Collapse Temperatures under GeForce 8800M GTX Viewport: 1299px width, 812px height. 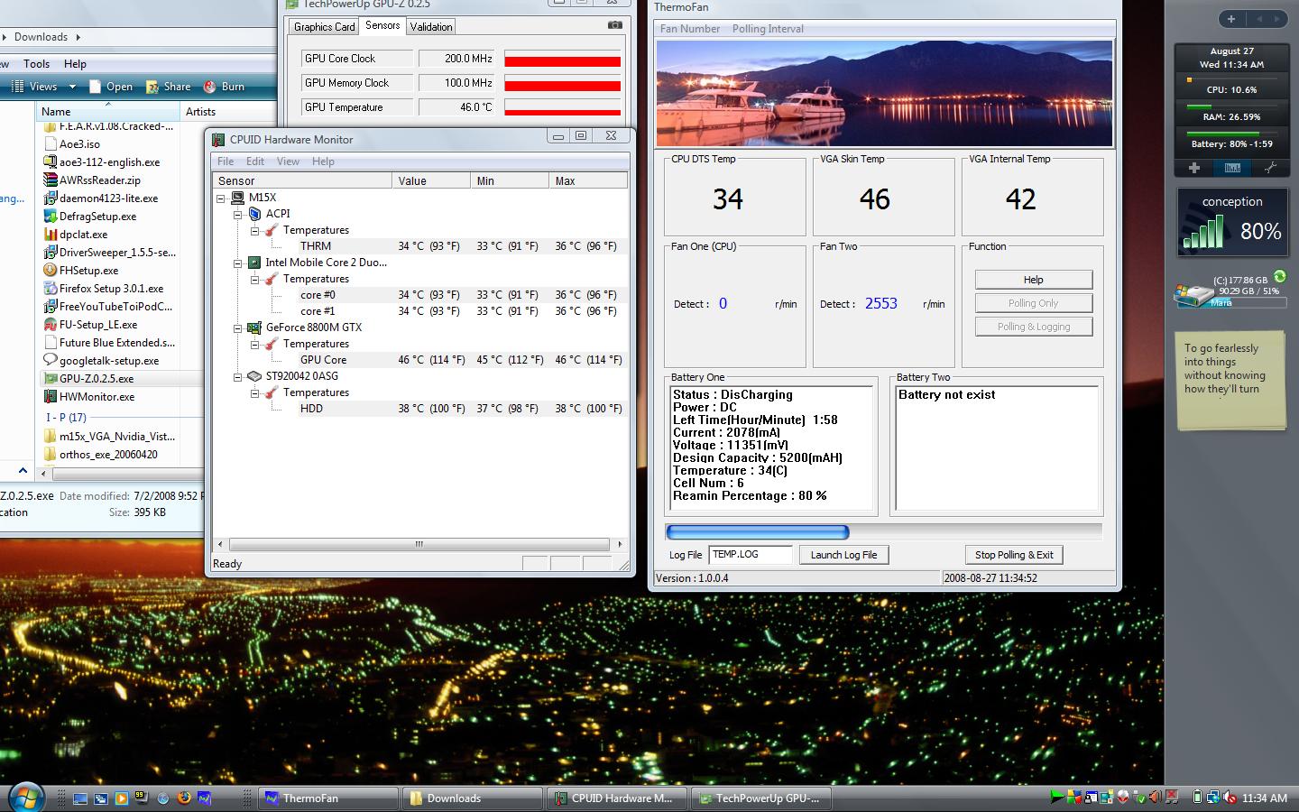(x=255, y=344)
